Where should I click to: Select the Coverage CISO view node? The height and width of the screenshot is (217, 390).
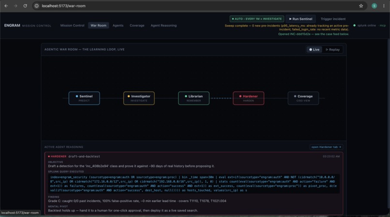303,98
